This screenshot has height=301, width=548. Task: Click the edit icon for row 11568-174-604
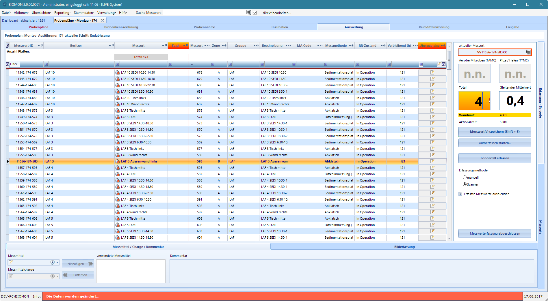(x=432, y=238)
